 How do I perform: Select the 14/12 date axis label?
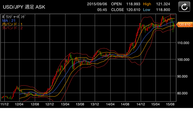coord(141,104)
